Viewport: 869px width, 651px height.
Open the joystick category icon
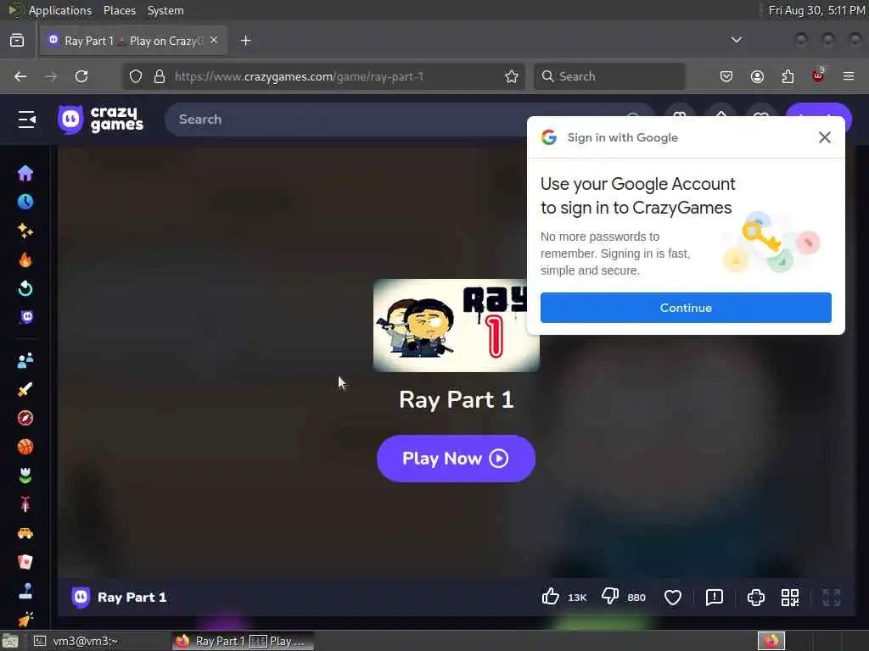click(x=25, y=591)
